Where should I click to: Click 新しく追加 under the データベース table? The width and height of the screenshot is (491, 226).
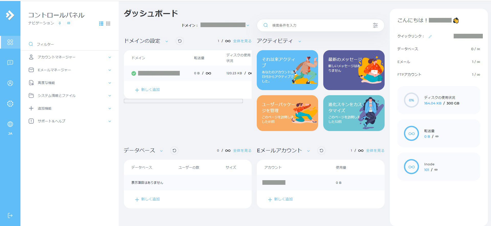(148, 199)
